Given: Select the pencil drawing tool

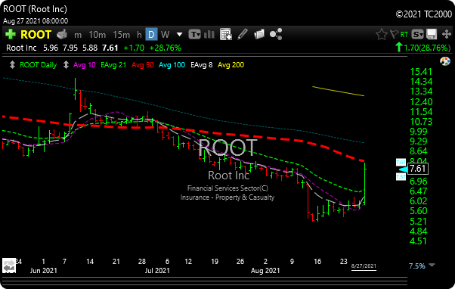Looking at the screenshot, I should (243, 34).
